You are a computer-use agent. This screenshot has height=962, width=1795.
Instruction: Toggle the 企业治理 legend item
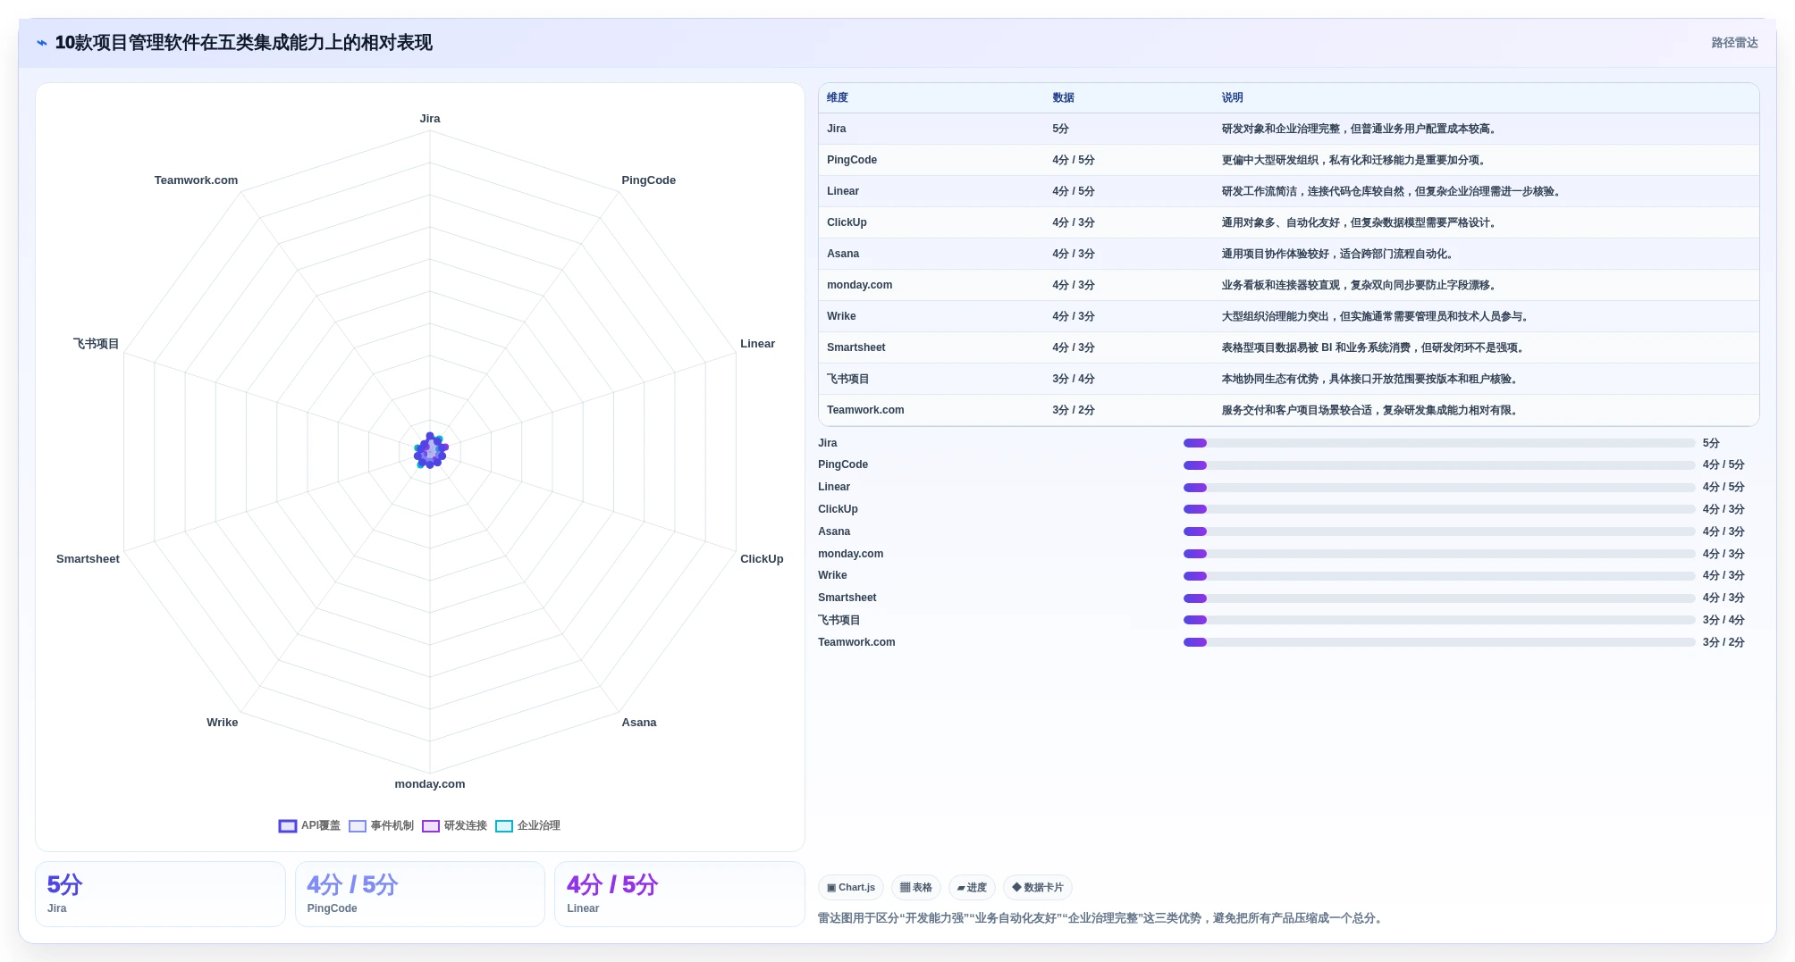tap(527, 826)
